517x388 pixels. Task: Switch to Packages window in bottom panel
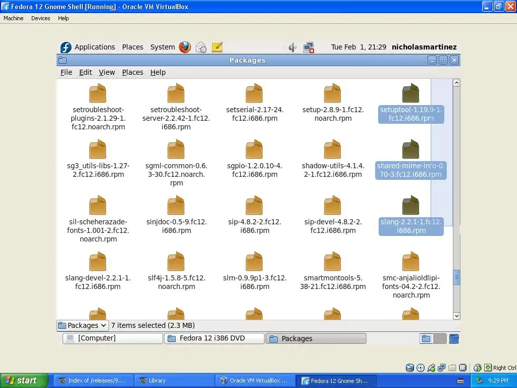(316, 338)
